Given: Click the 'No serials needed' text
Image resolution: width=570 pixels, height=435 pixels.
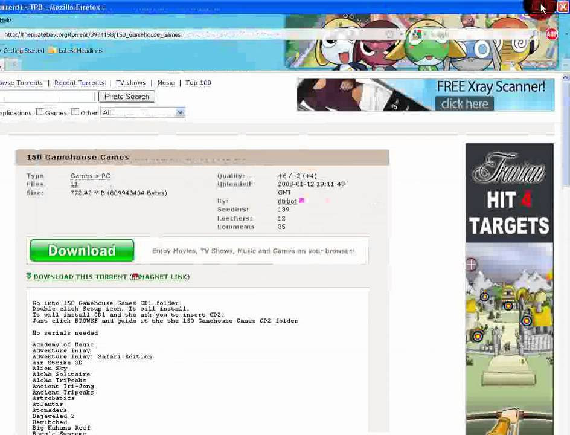Looking at the screenshot, I should [x=65, y=333].
